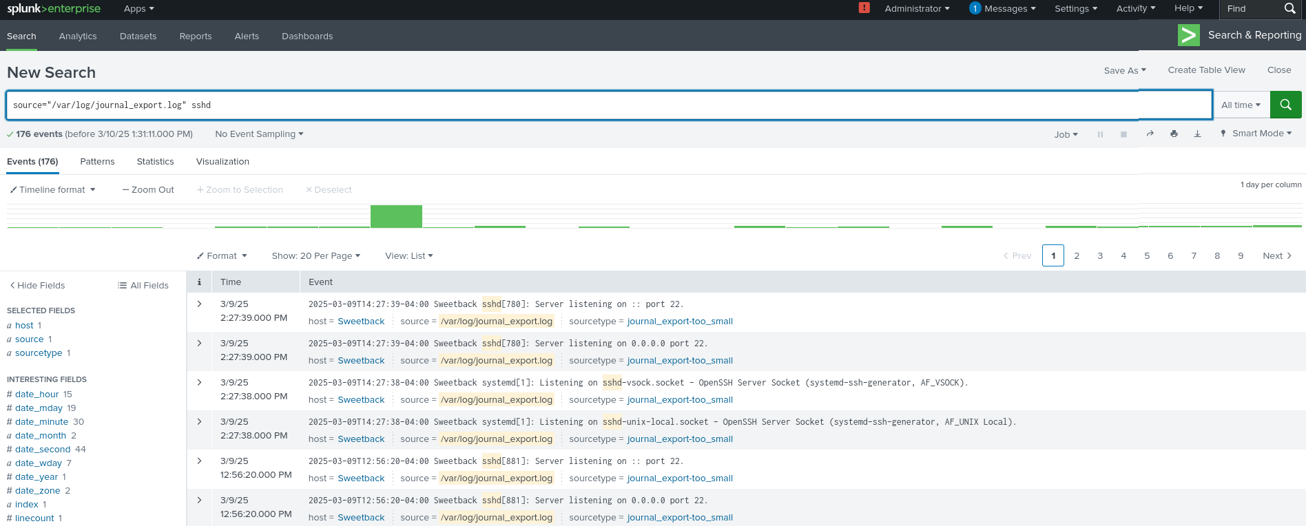1306x526 pixels.
Task: Open the red health alert indicator
Action: (864, 8)
